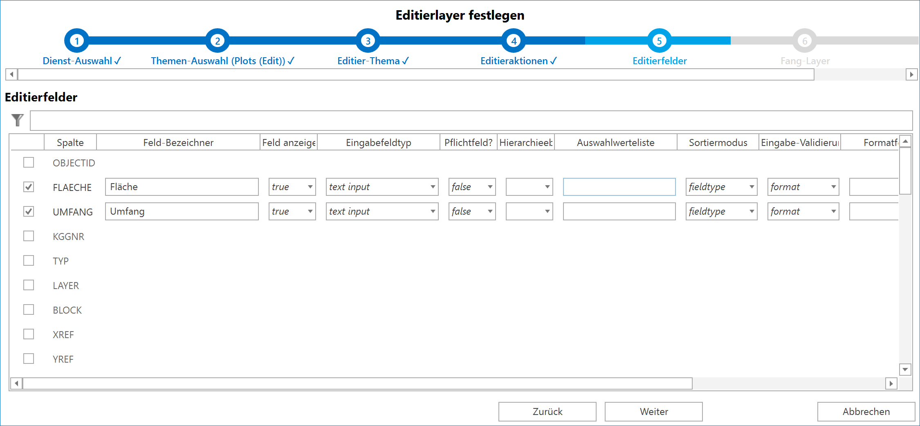The height and width of the screenshot is (426, 920).
Task: Click the filter text input field
Action: 471,121
